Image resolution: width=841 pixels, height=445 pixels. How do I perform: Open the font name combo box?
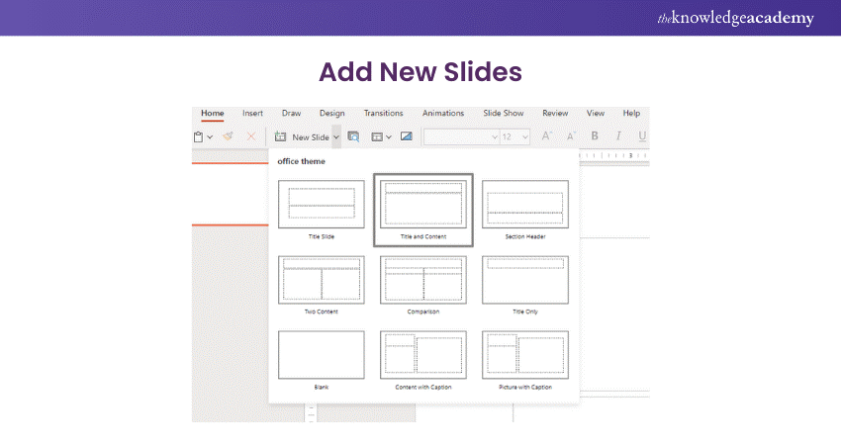click(x=460, y=137)
